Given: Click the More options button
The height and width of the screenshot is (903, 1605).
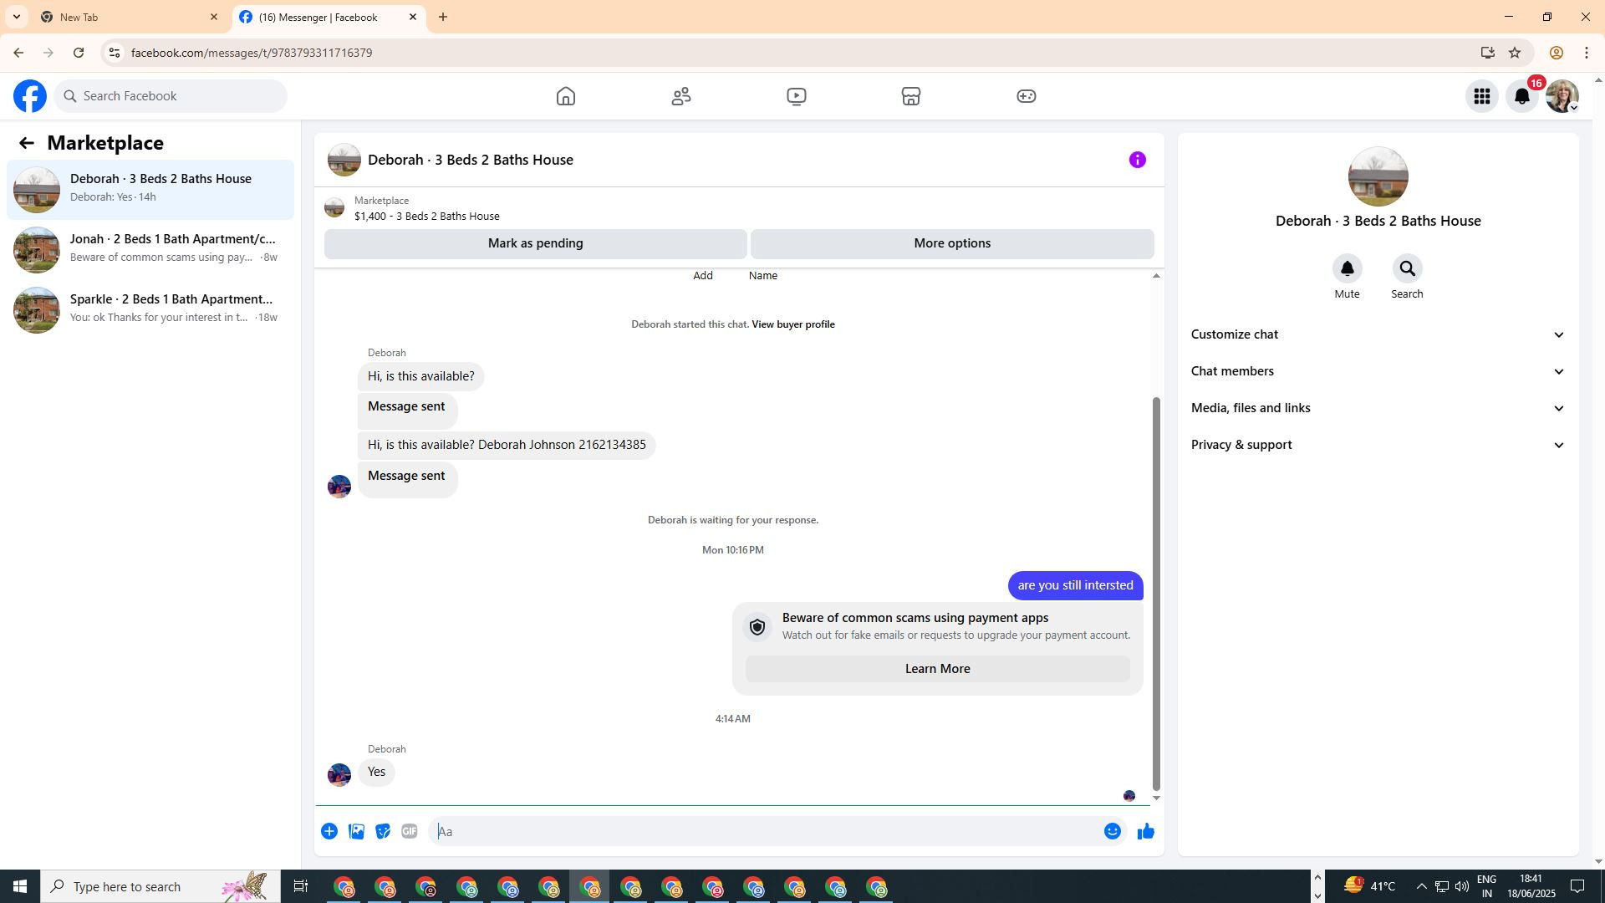Looking at the screenshot, I should [952, 243].
